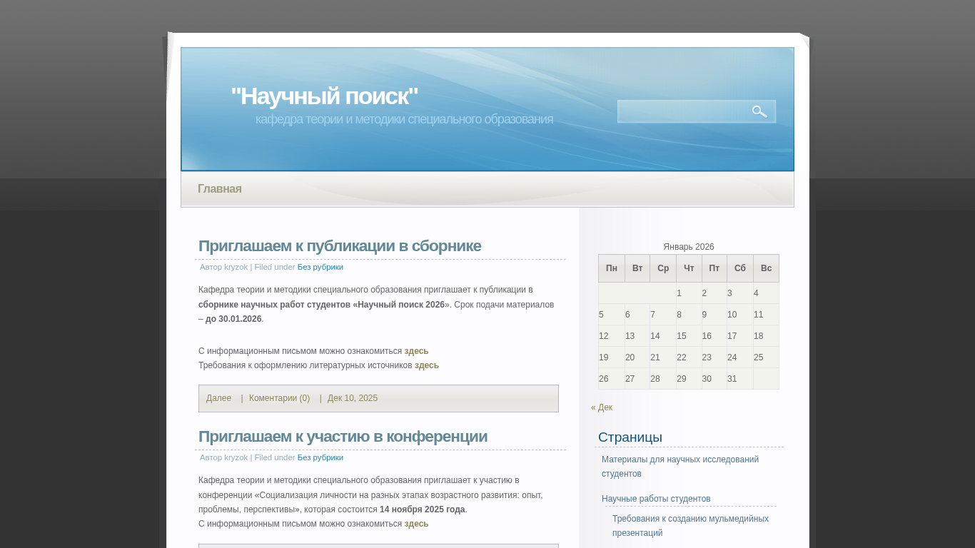Open post title Приглашаем к участию в конференции

343,437
